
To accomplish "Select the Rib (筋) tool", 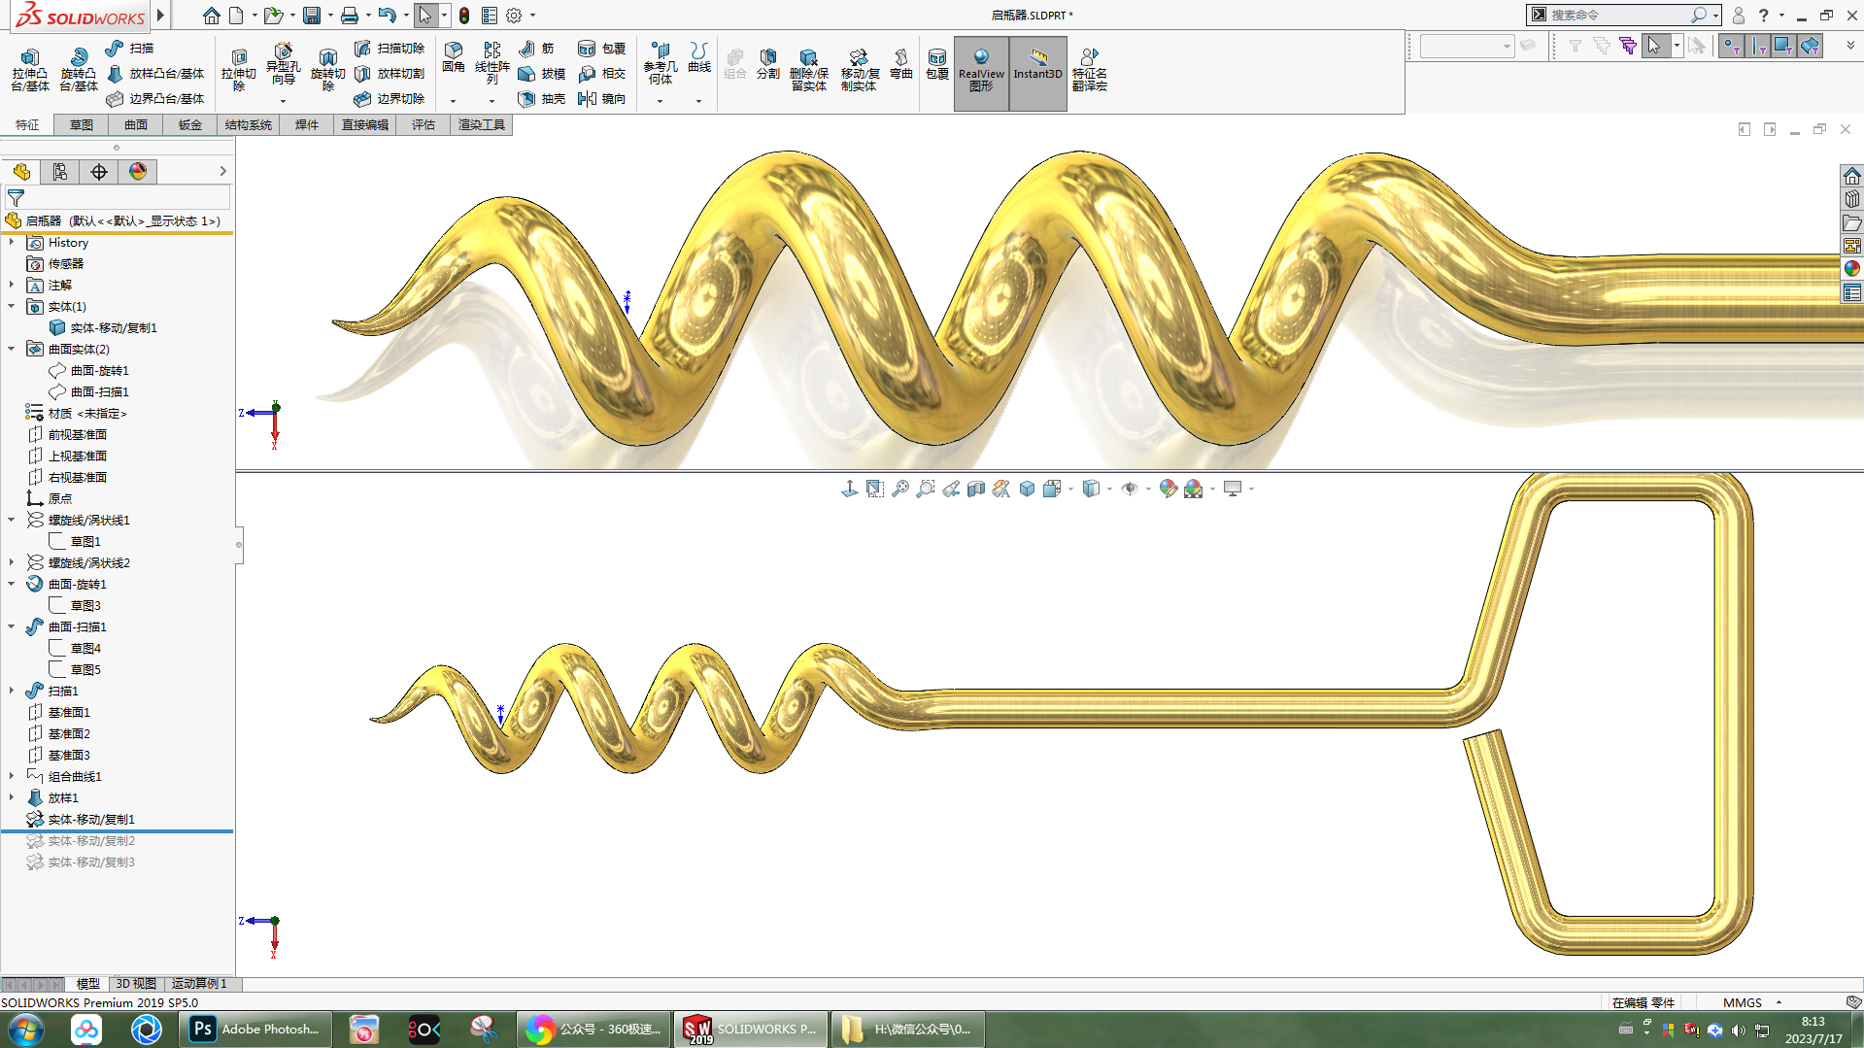I will point(536,48).
